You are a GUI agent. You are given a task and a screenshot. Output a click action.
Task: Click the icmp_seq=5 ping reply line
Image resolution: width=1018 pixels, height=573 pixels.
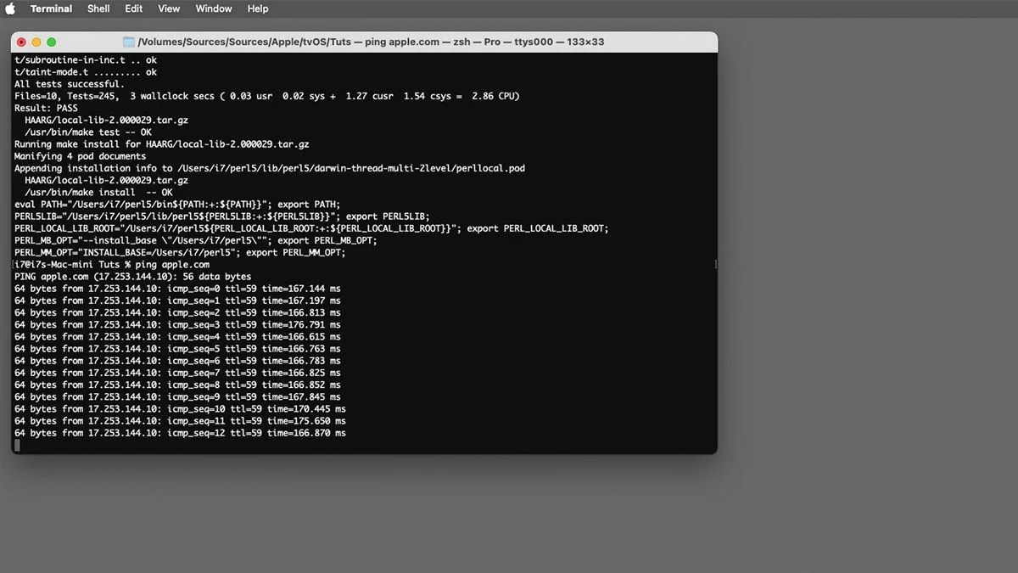(177, 348)
